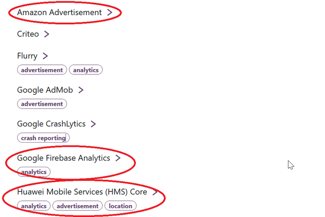Open the Google CrashLytics tracker entry
The height and width of the screenshot is (217, 325).
click(51, 124)
